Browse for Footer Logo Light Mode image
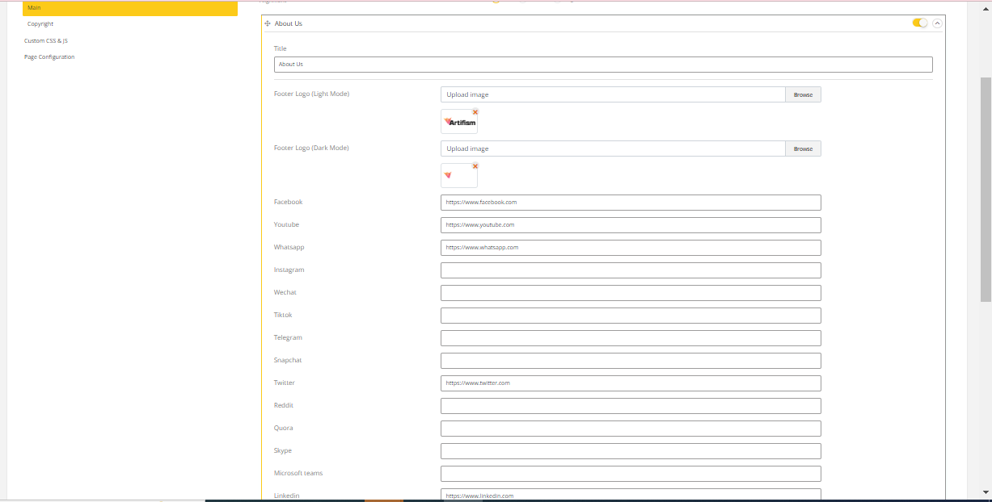 point(803,94)
